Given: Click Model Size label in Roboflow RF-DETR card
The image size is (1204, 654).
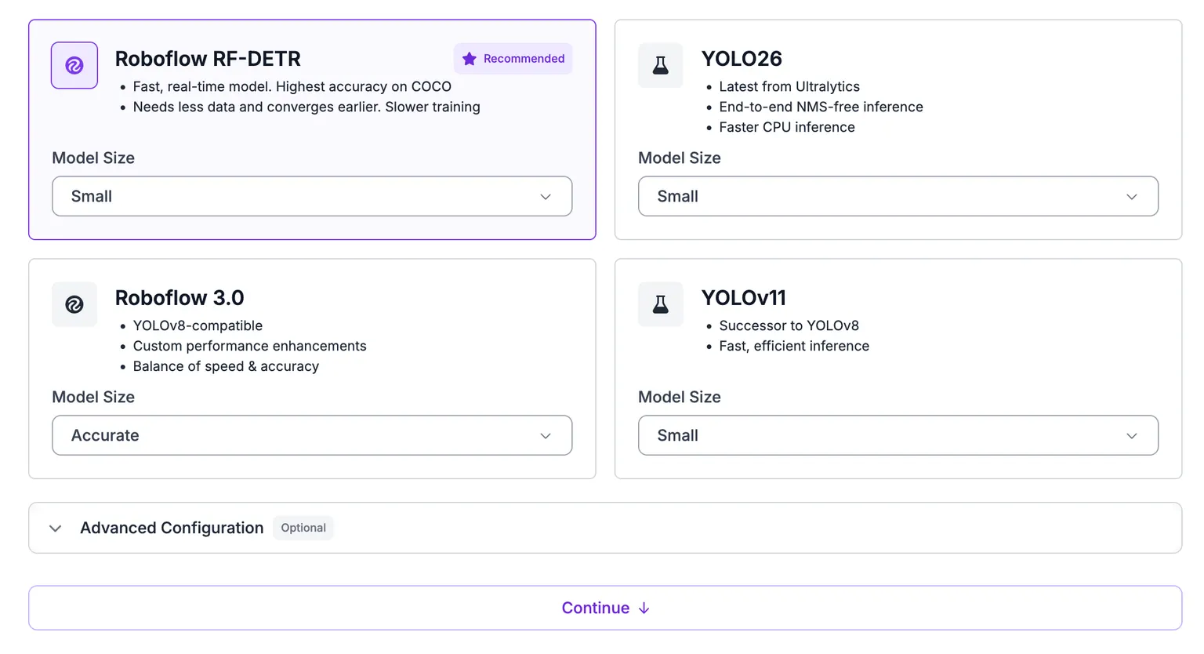Looking at the screenshot, I should tap(93, 158).
